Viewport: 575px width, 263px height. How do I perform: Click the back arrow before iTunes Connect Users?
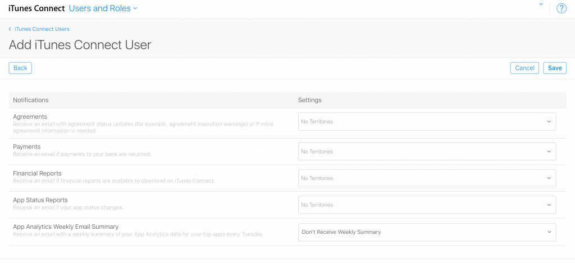(x=10, y=29)
